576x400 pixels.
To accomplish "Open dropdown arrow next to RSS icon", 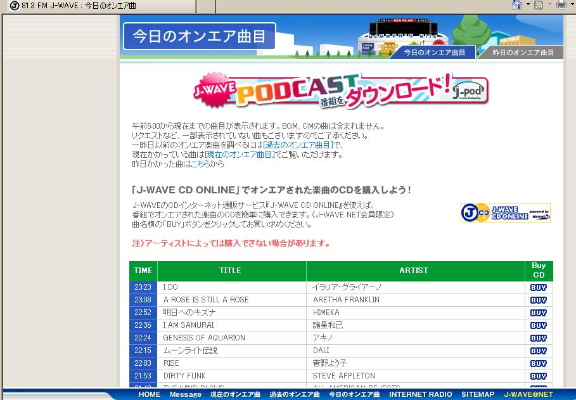I will click(x=550, y=4).
